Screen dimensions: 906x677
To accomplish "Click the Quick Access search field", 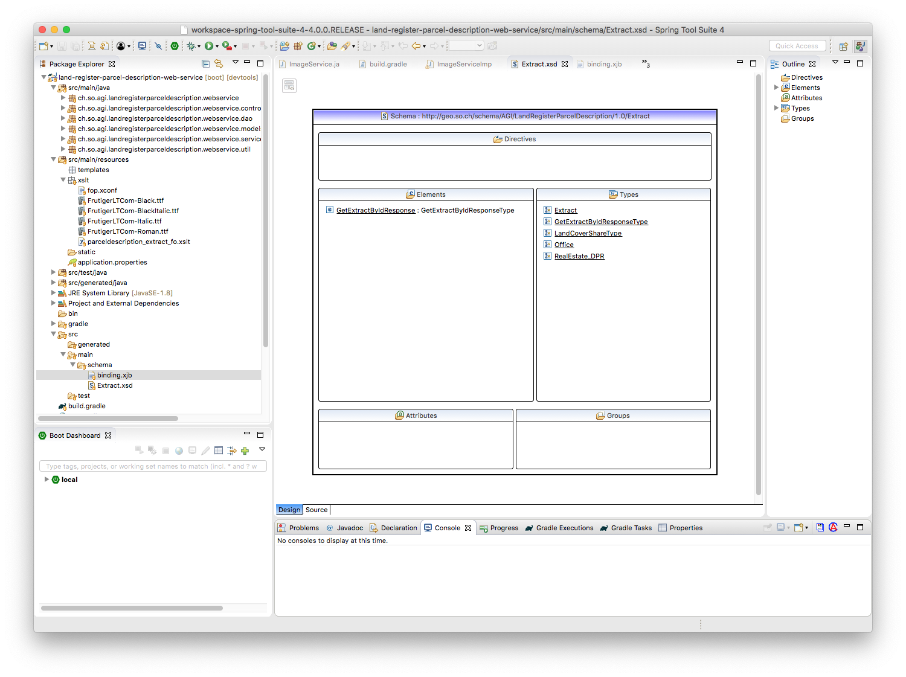I will click(797, 46).
